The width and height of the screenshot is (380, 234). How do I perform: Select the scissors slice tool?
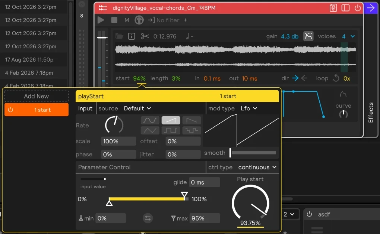(145, 36)
